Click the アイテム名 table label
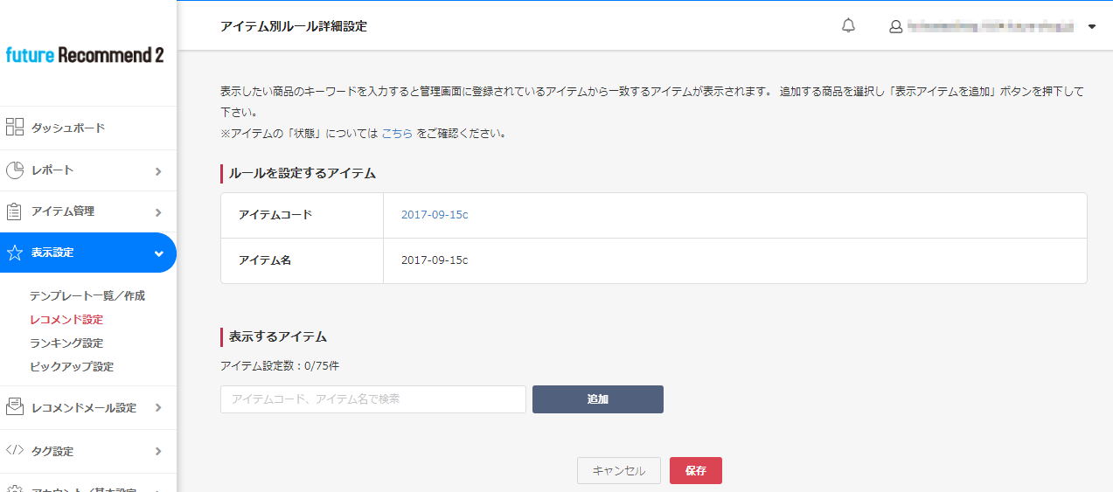 tap(265, 260)
